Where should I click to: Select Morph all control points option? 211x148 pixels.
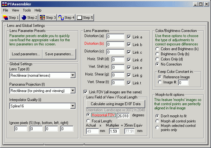coord(157,121)
